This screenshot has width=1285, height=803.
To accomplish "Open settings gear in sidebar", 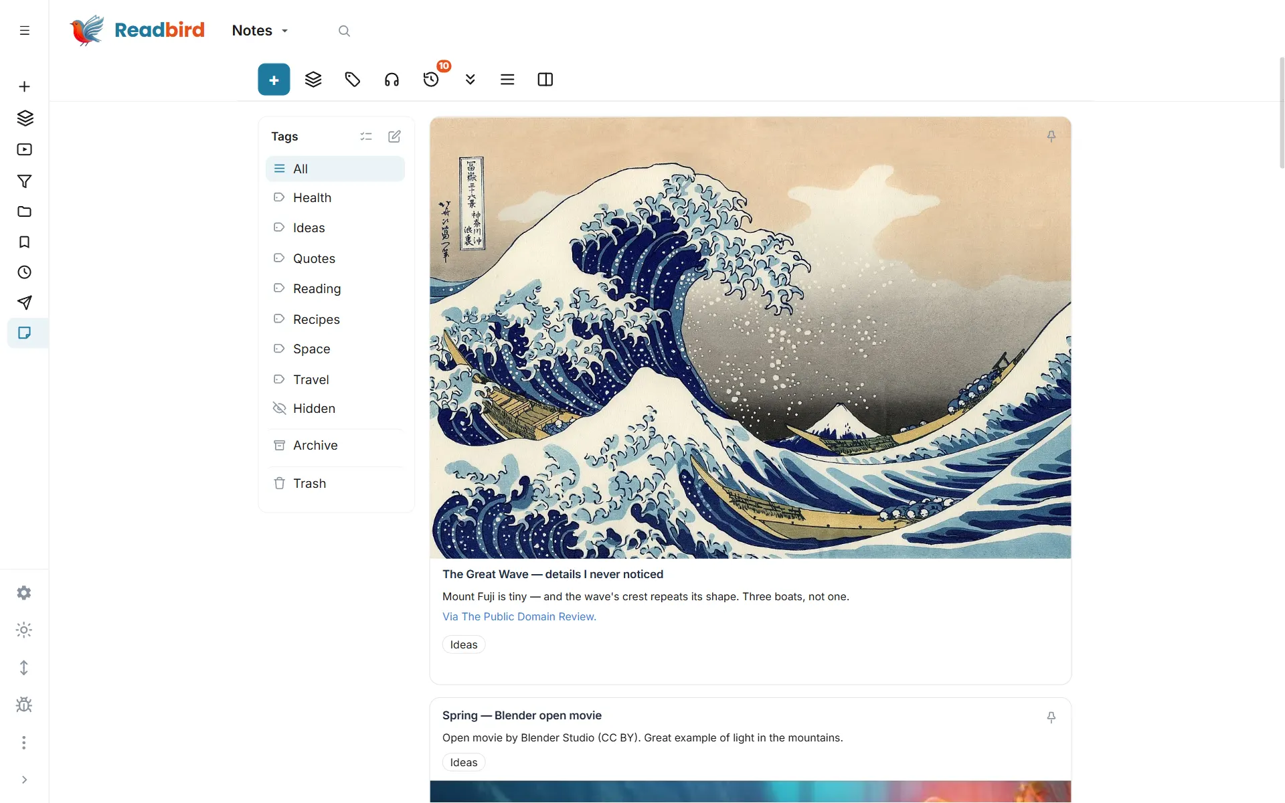I will coord(24,593).
